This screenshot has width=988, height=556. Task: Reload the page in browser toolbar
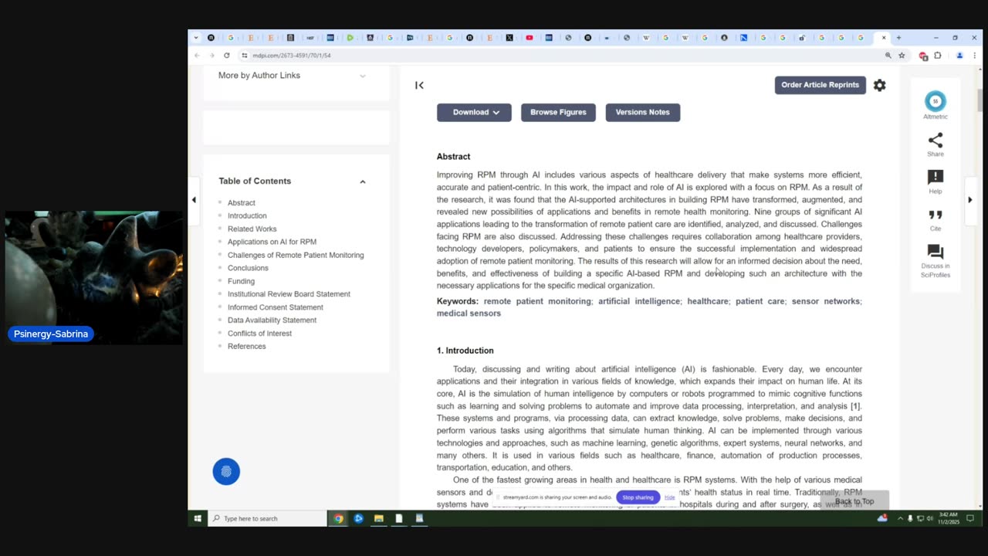point(226,56)
